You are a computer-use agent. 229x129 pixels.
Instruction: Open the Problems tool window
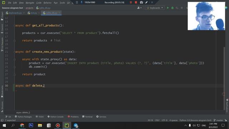(73, 117)
